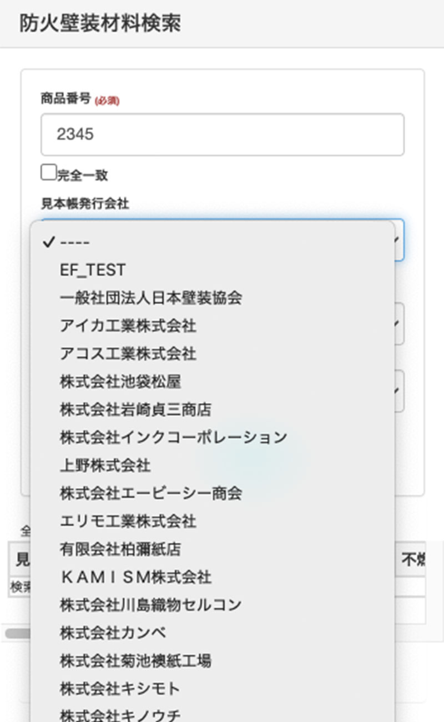The width and height of the screenshot is (444, 722).
Task: Select 株式会社カンベ from the dropdown
Action: point(113,633)
